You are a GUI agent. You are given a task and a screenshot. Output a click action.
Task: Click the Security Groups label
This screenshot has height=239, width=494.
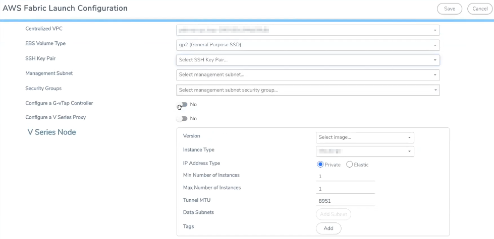click(43, 89)
